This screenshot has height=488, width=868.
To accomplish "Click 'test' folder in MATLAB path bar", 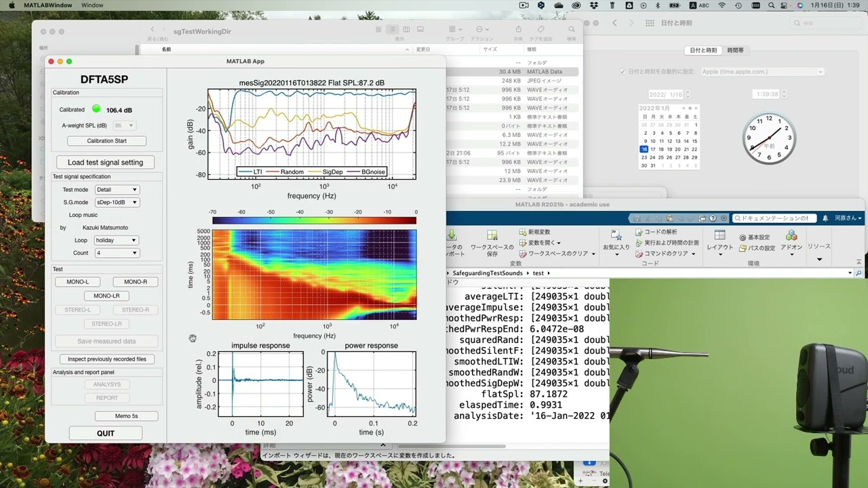I will tap(538, 273).
